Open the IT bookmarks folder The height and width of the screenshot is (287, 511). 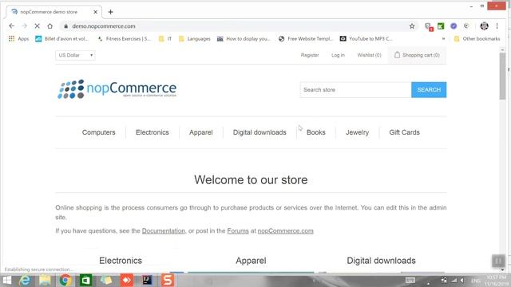(x=165, y=39)
